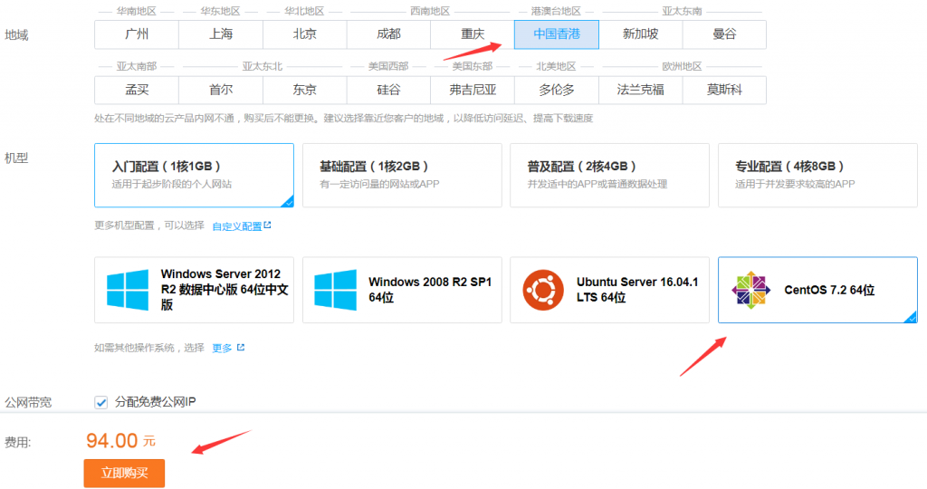The image size is (927, 489).
Task: Pick the 莫斯科 region option
Action: coord(724,90)
